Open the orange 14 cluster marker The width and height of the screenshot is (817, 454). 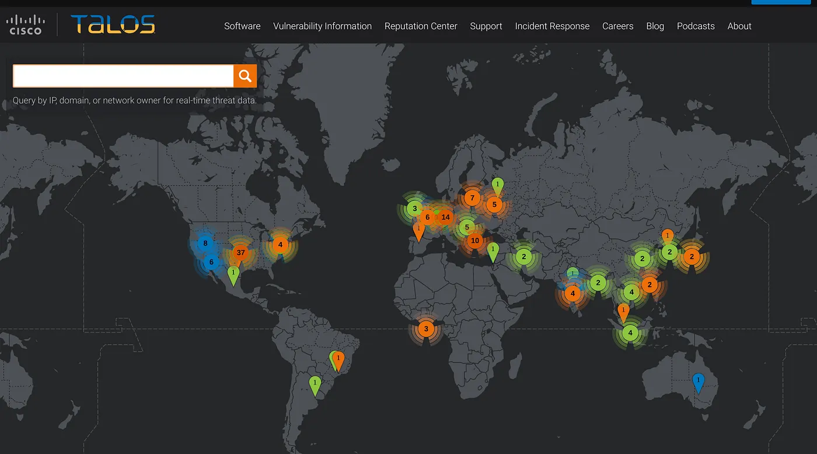(x=446, y=217)
